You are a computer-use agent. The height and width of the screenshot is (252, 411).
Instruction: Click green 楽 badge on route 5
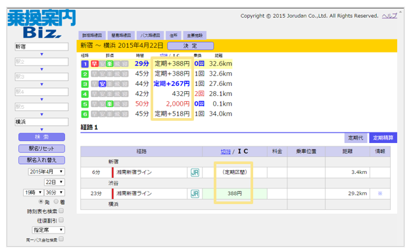click(x=110, y=104)
